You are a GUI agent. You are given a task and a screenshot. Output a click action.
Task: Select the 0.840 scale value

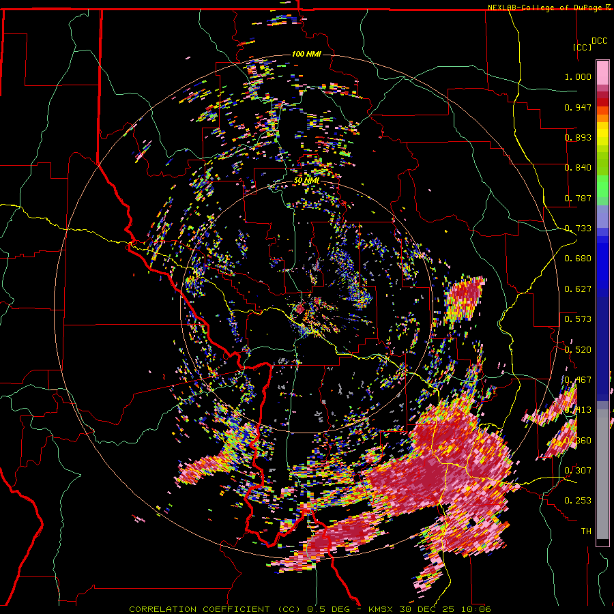click(578, 168)
